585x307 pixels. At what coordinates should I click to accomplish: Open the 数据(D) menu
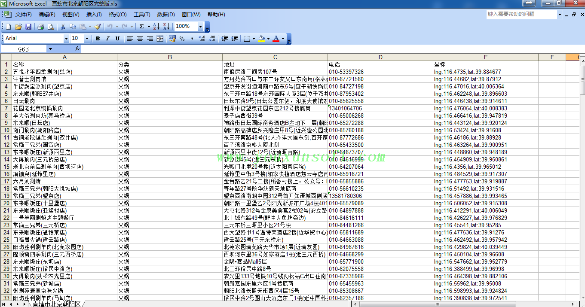click(x=166, y=15)
